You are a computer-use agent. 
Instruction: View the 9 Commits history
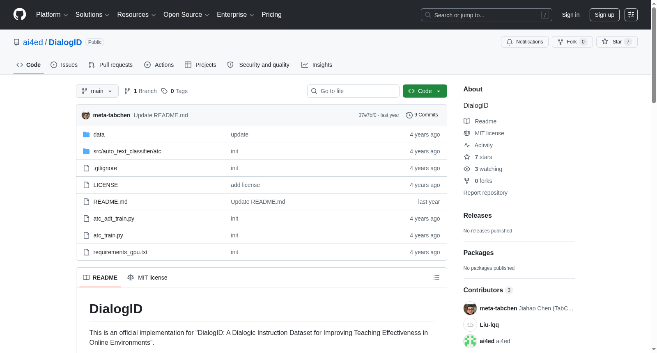[x=422, y=115]
